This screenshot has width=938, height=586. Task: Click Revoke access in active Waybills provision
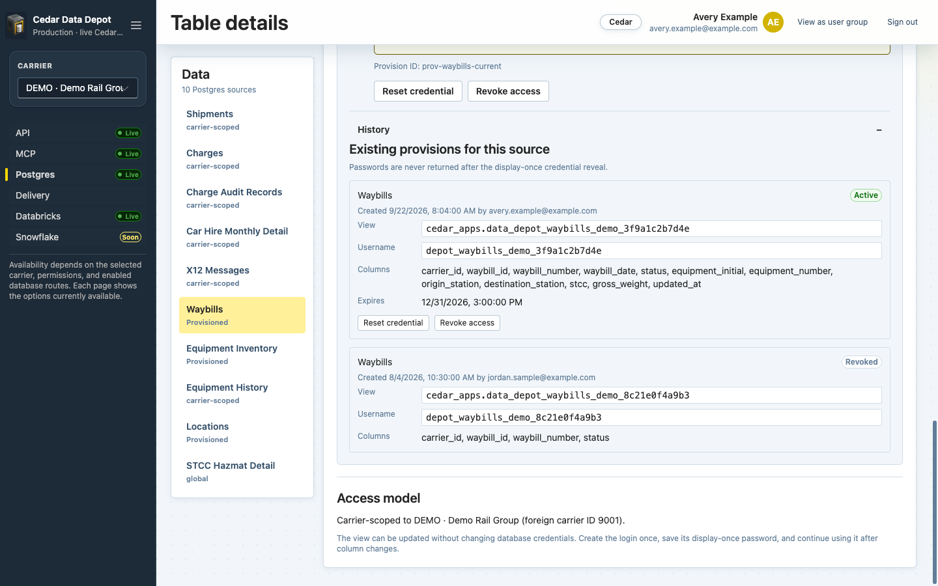tap(467, 323)
